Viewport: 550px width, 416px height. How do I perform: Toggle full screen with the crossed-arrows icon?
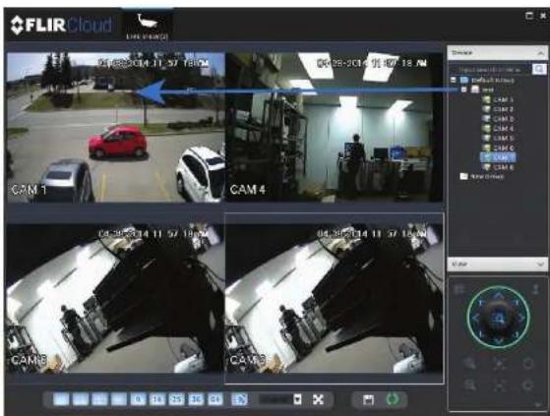tap(318, 399)
